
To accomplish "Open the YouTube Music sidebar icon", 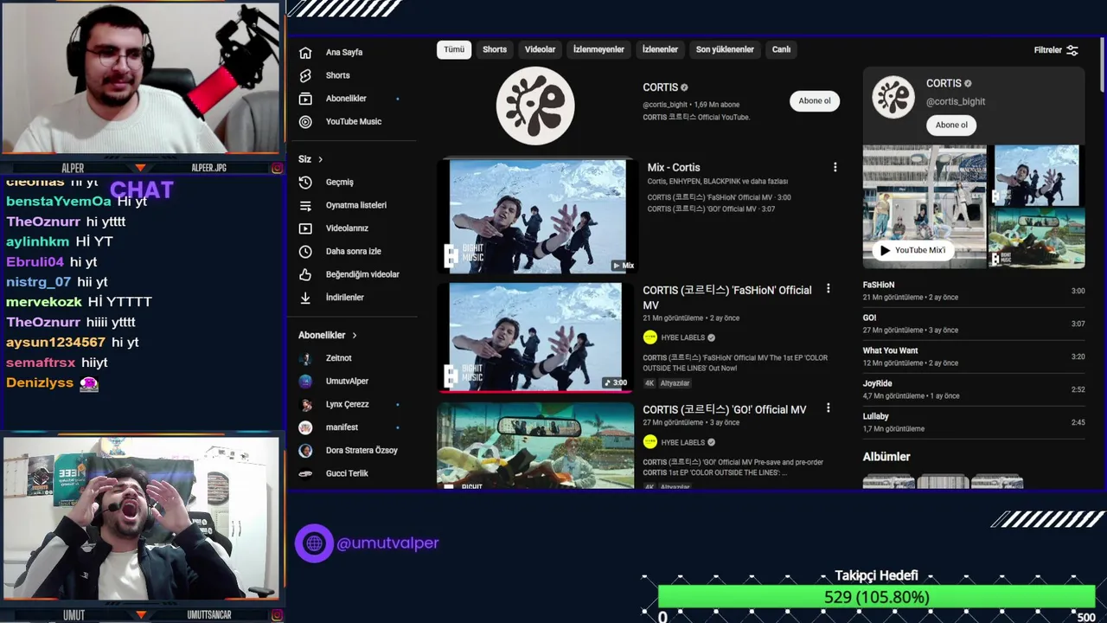I will click(305, 122).
